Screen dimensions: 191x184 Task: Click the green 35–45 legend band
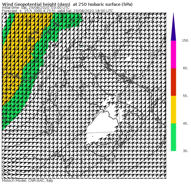point(173,137)
